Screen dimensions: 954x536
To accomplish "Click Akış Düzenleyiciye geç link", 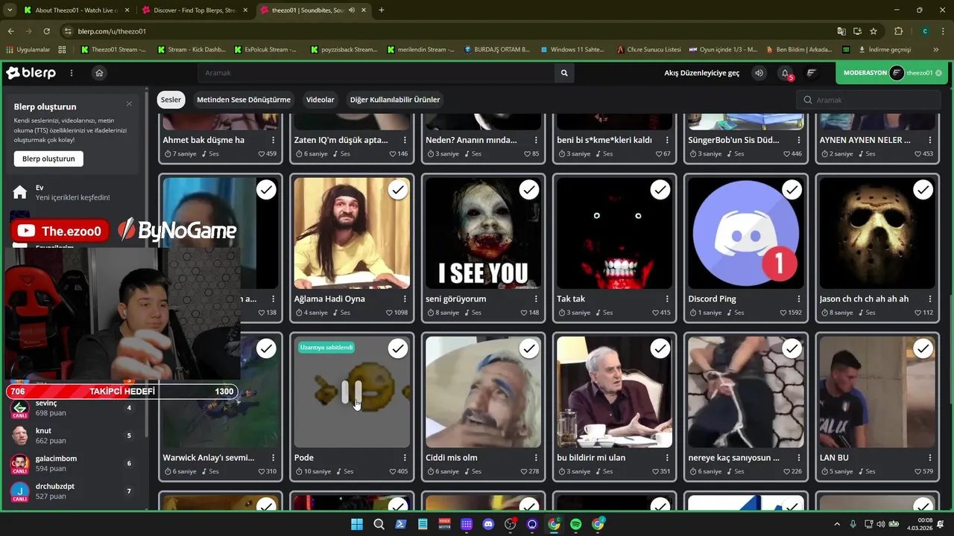I will coord(702,73).
